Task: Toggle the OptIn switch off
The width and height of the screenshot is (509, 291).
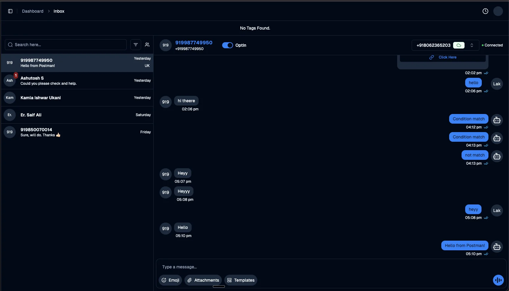Action: 227,45
